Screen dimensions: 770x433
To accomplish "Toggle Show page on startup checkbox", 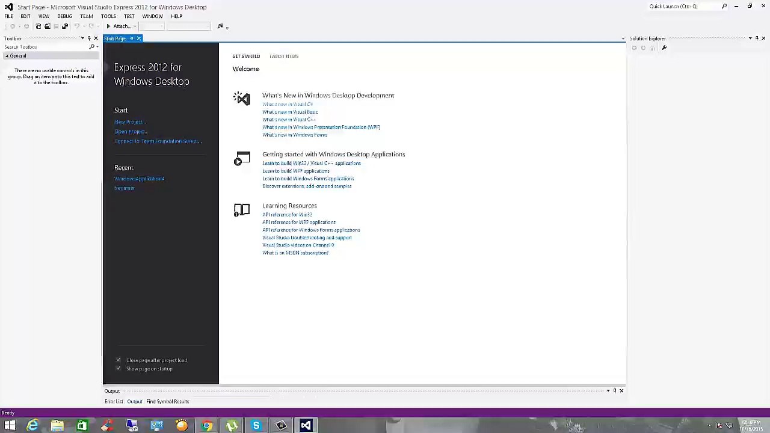I will (x=119, y=368).
